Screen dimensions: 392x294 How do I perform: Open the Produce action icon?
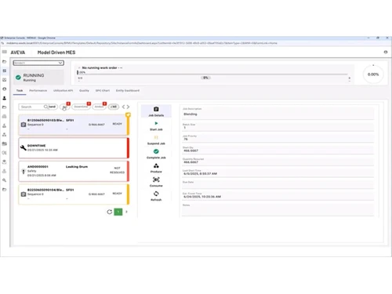[x=156, y=165]
